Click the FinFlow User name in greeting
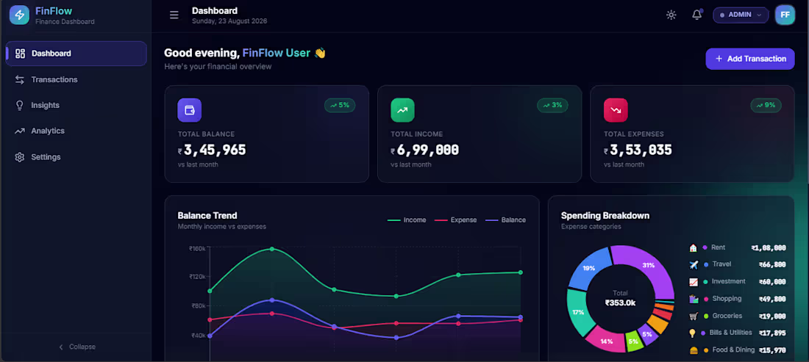Screen dimensions: 809x362 tap(277, 53)
